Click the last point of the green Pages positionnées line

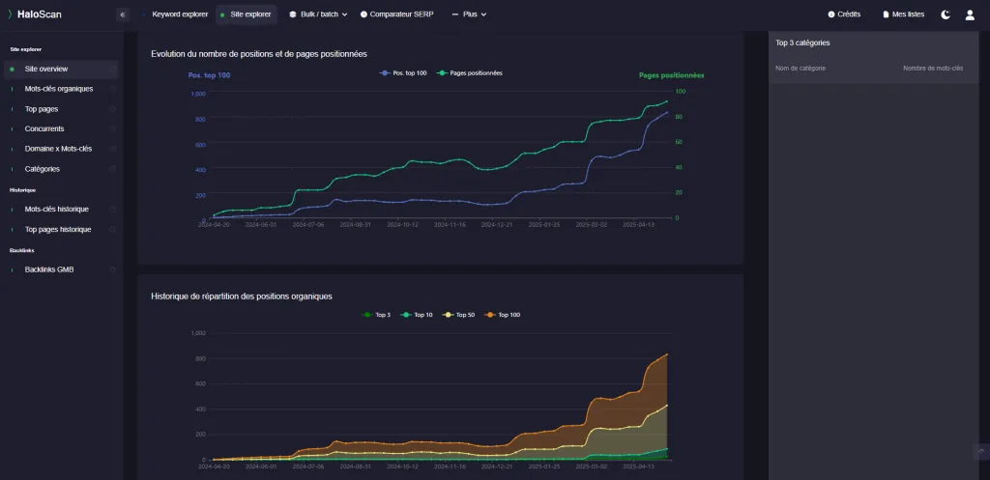667,100
